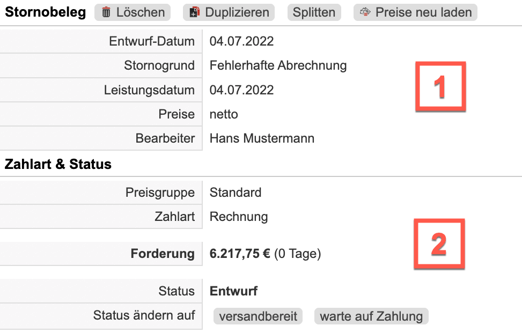This screenshot has width=522, height=333.
Task: Set status to versandbereit
Action: click(x=258, y=316)
